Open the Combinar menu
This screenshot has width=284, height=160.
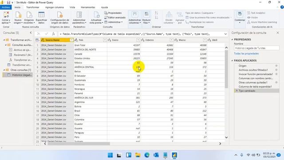pyautogui.click(x=240, y=18)
